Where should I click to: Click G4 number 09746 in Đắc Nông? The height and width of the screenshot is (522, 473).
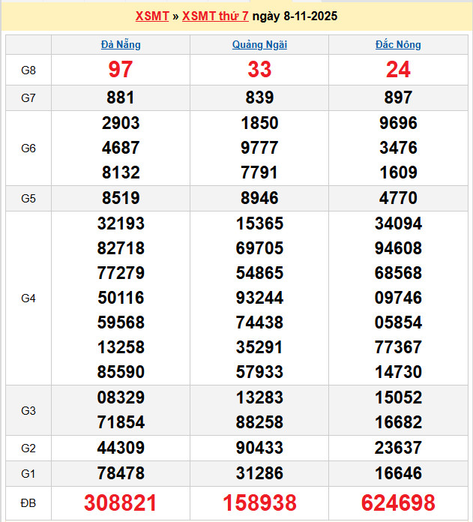click(x=398, y=298)
